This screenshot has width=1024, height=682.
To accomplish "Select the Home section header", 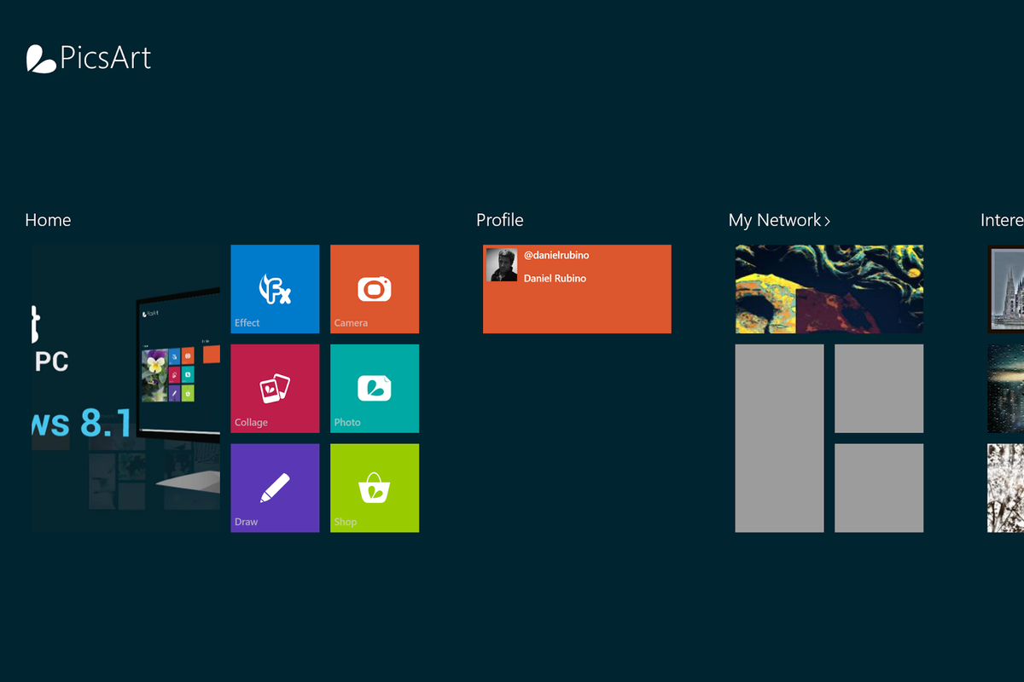I will (x=48, y=220).
